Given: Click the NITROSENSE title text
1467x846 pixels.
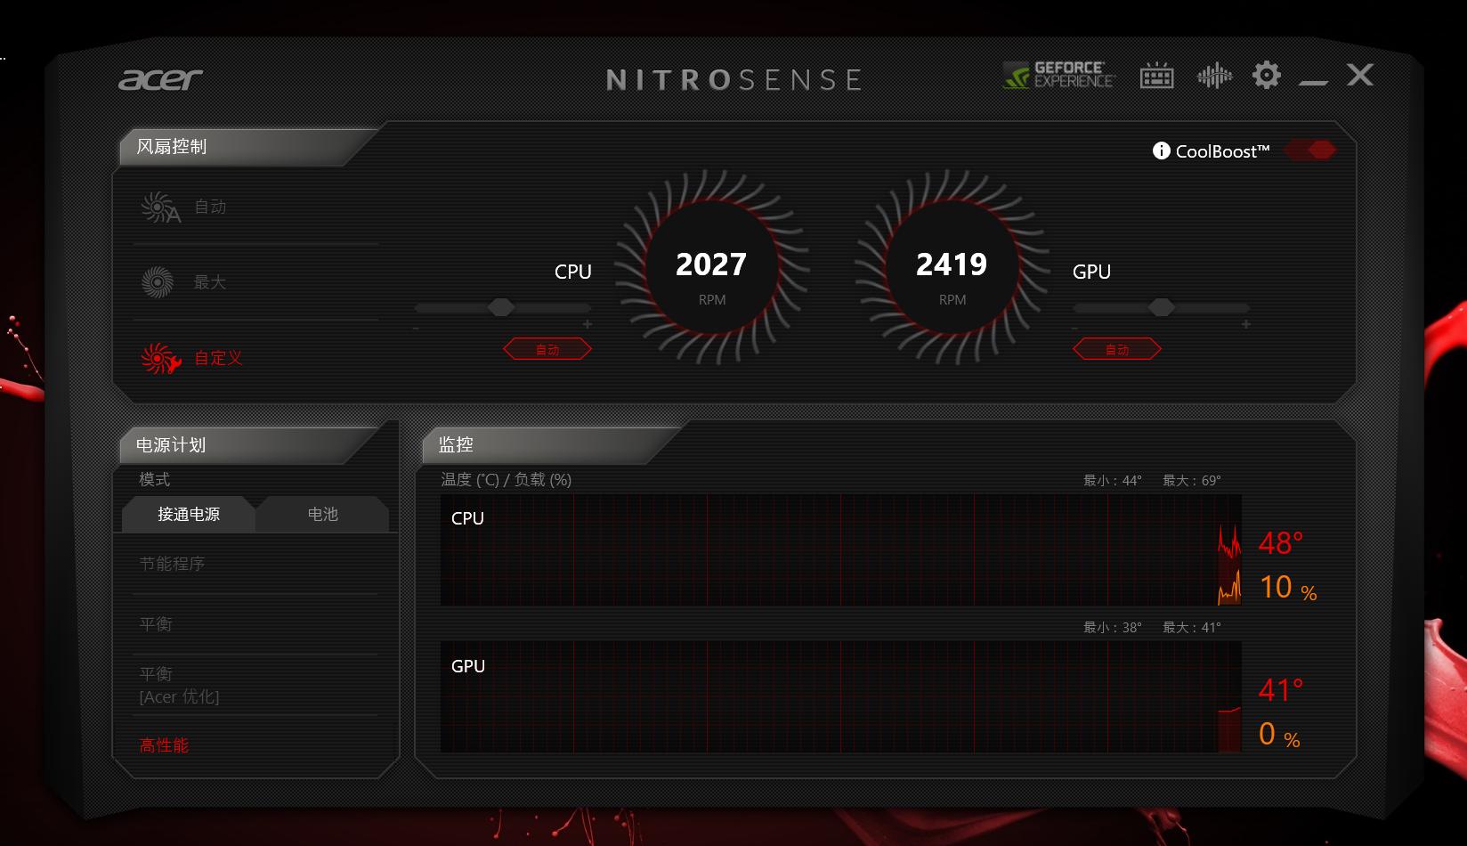Looking at the screenshot, I should click(x=733, y=80).
